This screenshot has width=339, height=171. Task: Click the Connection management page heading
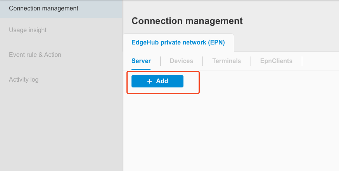[x=187, y=21]
